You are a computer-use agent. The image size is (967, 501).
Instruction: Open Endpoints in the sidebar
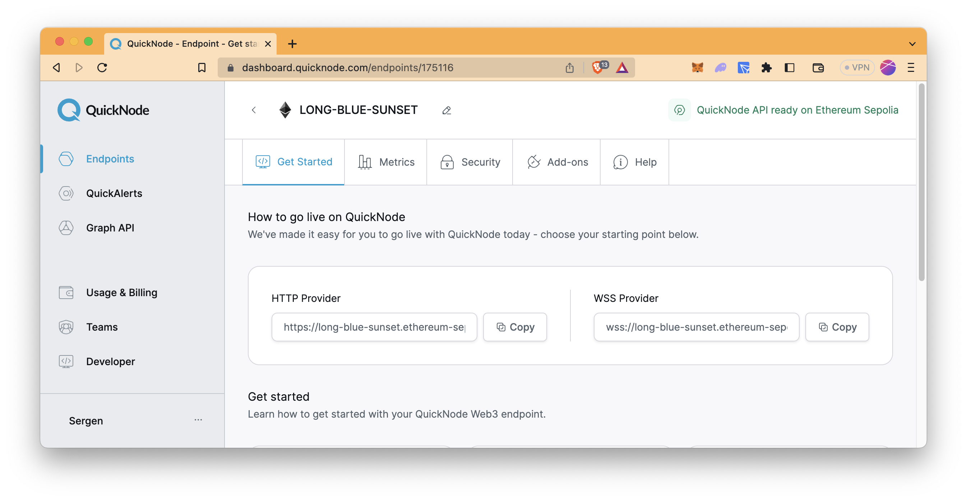(110, 159)
